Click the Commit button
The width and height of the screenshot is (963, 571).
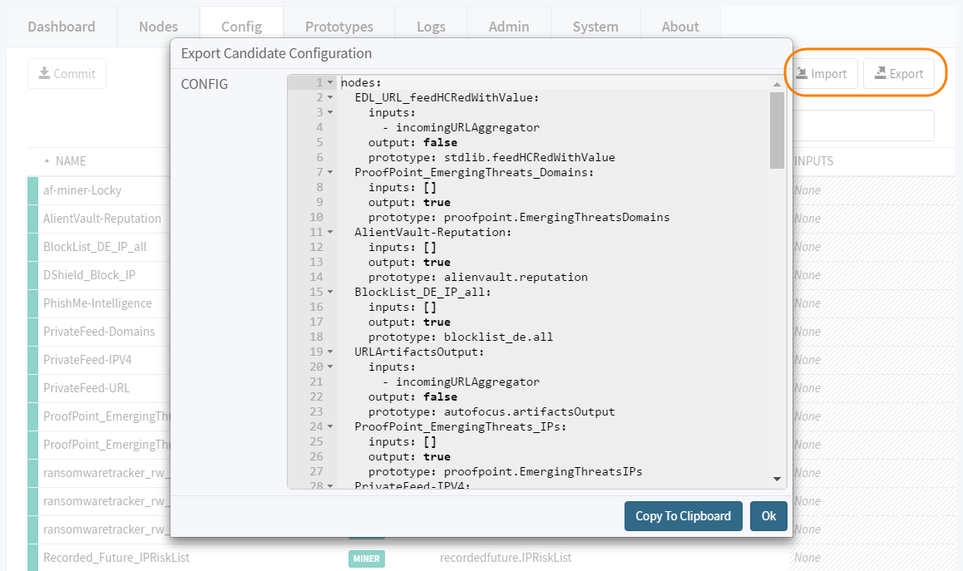click(67, 74)
